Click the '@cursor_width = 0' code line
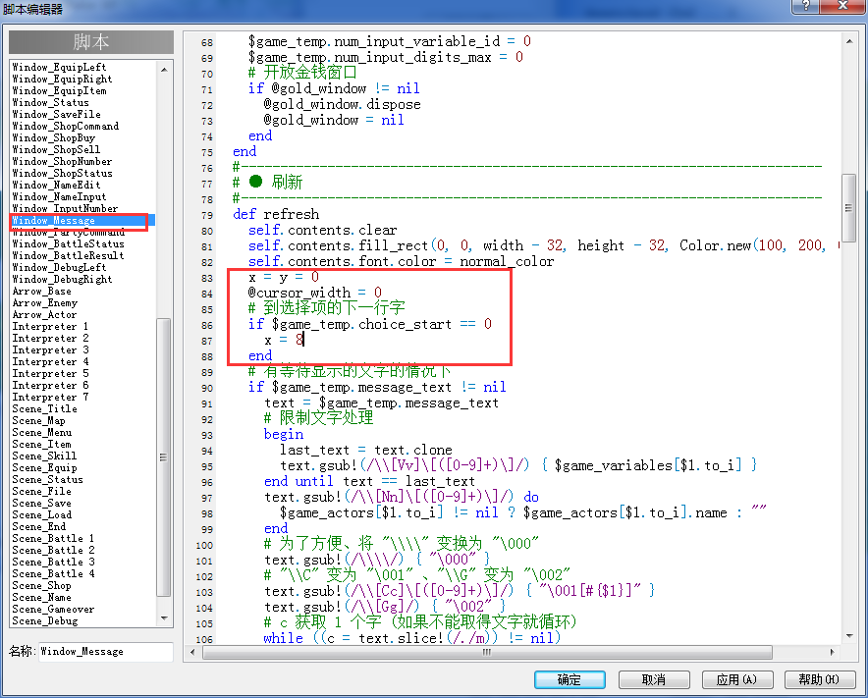The width and height of the screenshot is (868, 698). pos(315,293)
